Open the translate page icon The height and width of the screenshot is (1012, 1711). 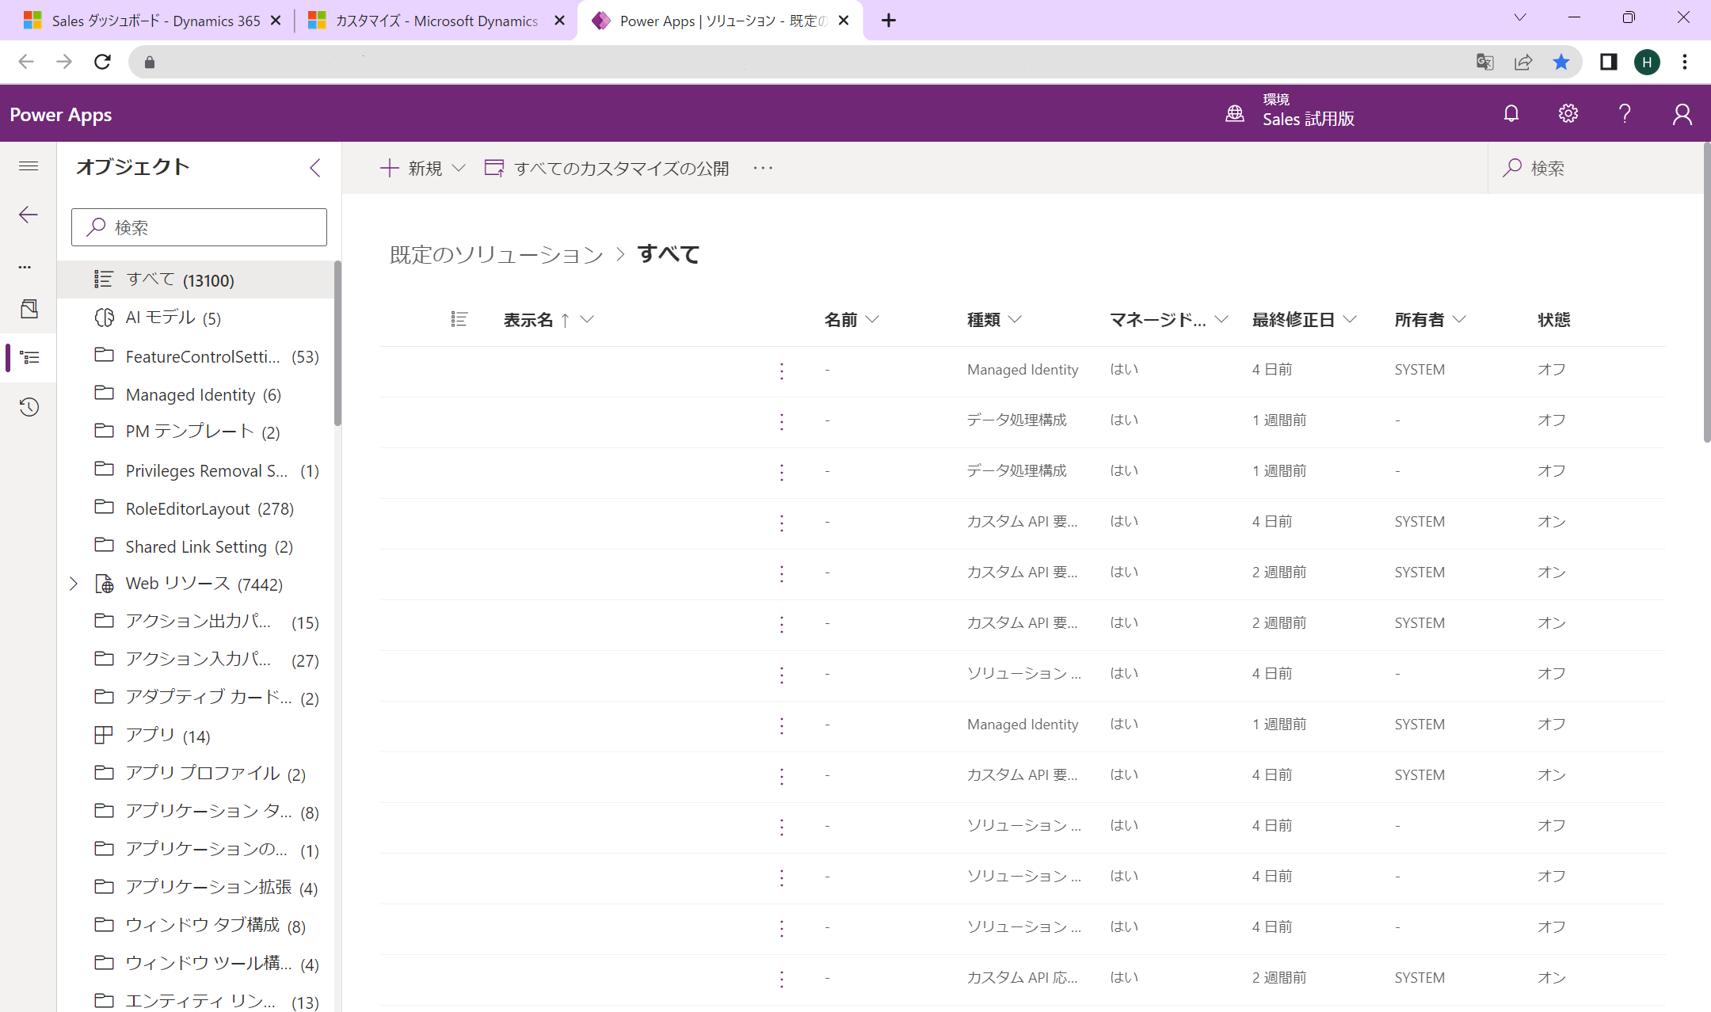tap(1485, 62)
